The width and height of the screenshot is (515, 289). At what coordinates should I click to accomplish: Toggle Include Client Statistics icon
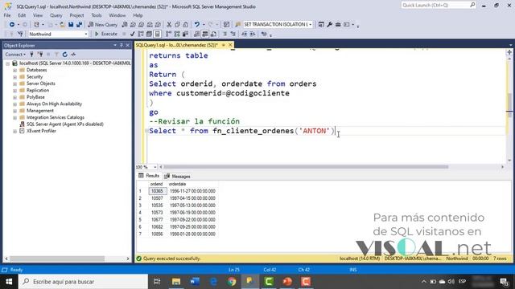(186, 34)
